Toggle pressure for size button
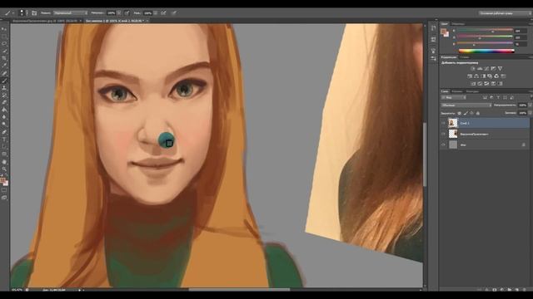The width and height of the screenshot is (533, 299). click(174, 13)
